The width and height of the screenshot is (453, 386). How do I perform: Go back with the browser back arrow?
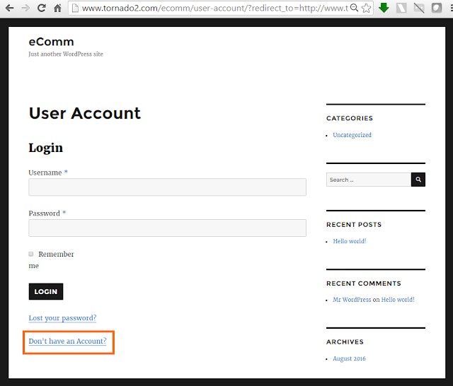[10, 8]
